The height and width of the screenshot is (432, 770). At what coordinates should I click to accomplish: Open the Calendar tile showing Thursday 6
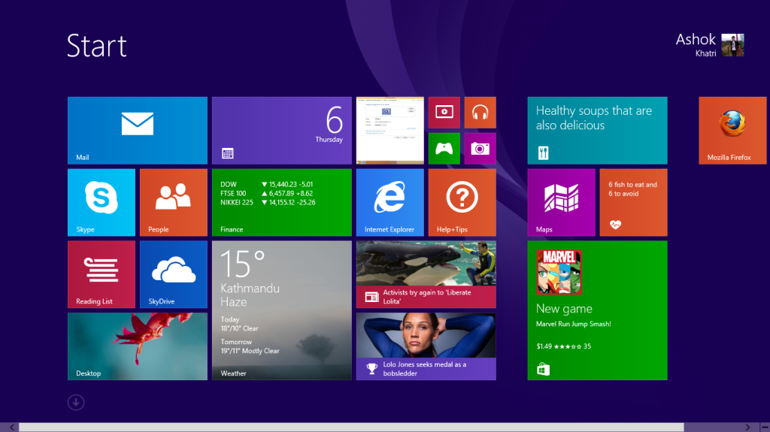click(281, 130)
